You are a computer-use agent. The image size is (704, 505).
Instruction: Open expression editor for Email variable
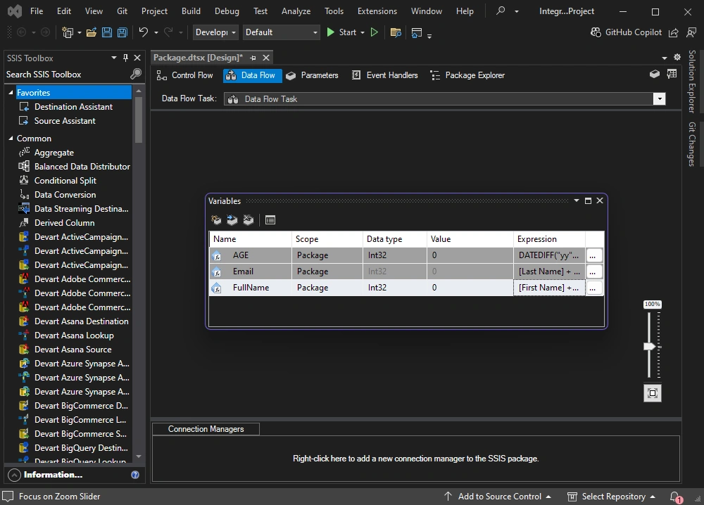point(593,271)
